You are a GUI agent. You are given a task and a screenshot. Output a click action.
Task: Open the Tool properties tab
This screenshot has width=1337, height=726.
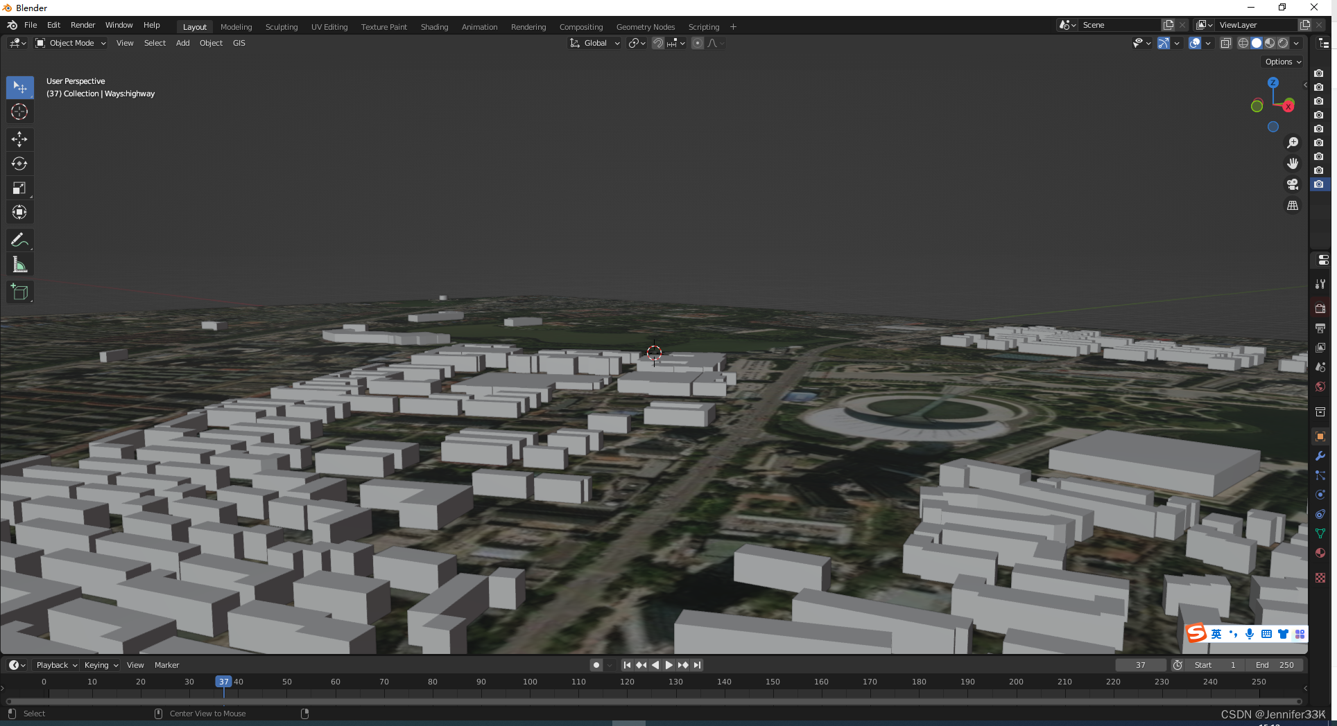1320,284
